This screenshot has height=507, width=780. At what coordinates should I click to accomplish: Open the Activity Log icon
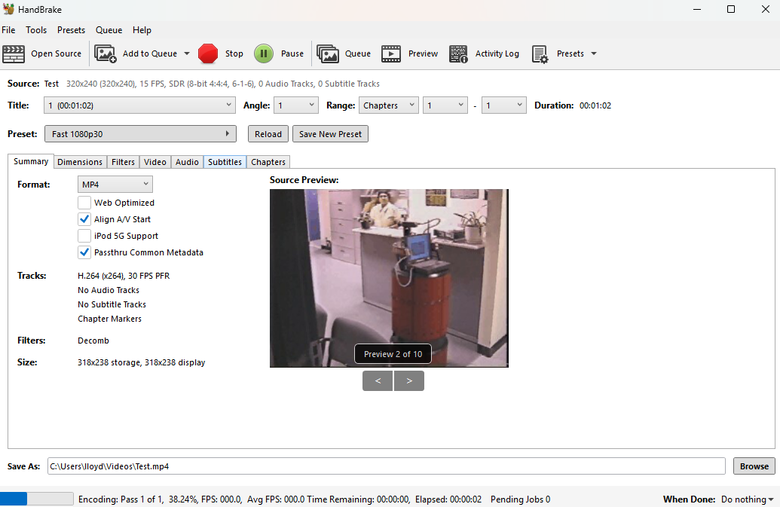tap(458, 53)
